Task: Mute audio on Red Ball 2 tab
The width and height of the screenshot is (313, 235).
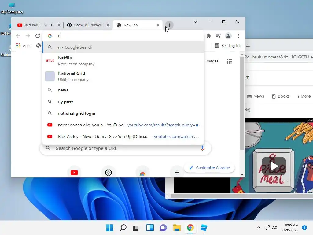Action: pyautogui.click(x=52, y=25)
